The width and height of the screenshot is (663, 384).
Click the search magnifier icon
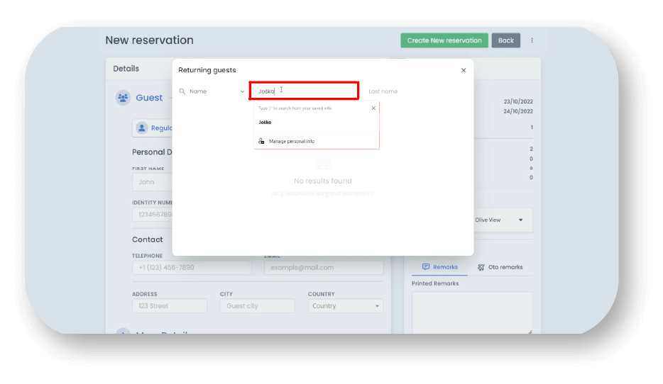[x=182, y=91]
